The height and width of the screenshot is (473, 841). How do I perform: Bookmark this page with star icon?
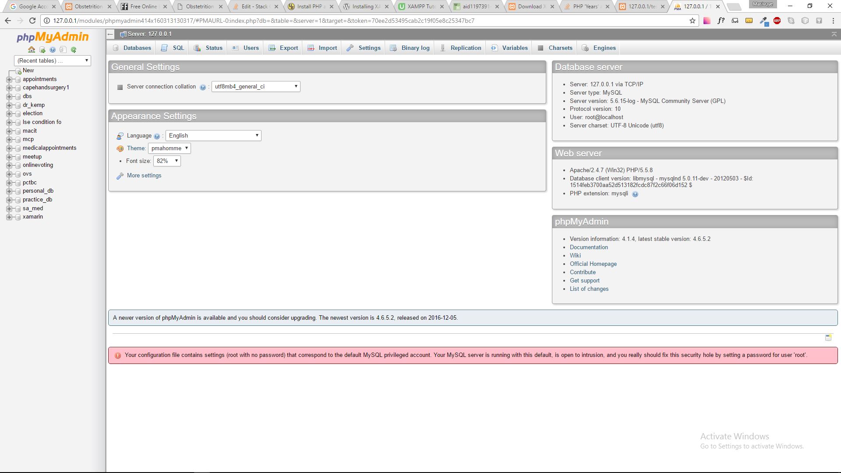pos(693,21)
